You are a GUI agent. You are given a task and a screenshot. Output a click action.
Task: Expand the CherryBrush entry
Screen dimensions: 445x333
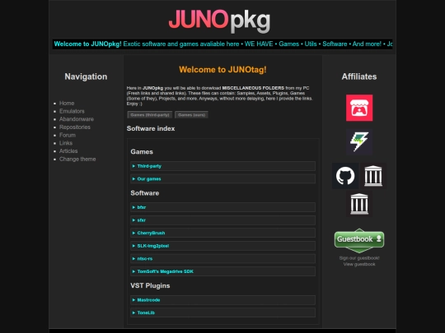(x=222, y=233)
